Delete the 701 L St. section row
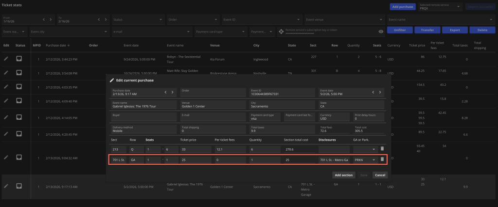This screenshot has height=207, width=498. pos(382,159)
